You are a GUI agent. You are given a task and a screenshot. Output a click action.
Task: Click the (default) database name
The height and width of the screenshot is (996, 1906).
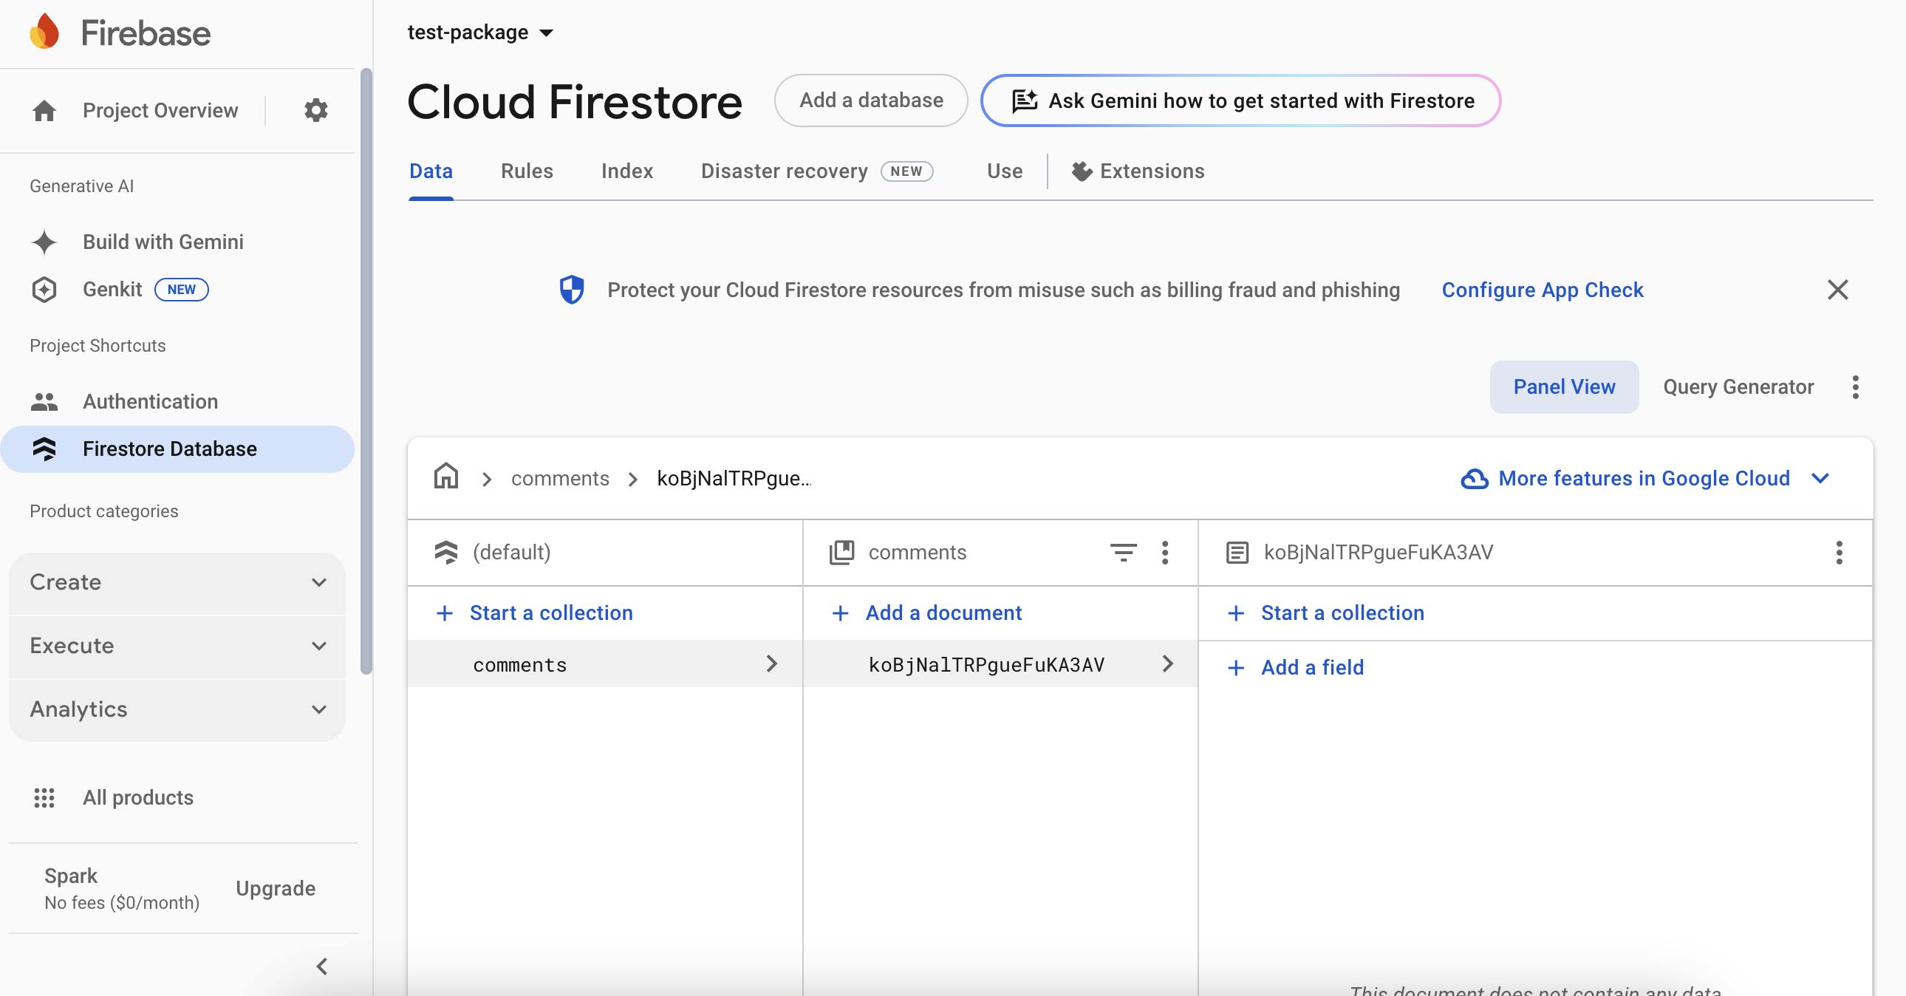511,552
